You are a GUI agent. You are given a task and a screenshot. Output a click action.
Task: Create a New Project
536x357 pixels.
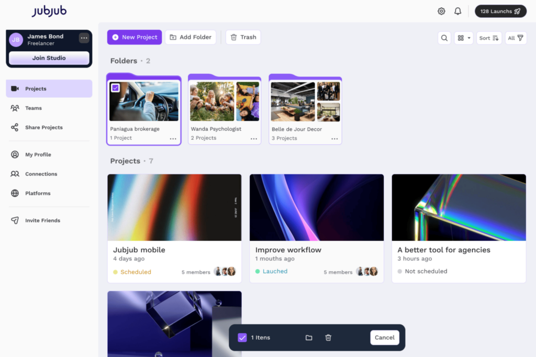(x=134, y=37)
